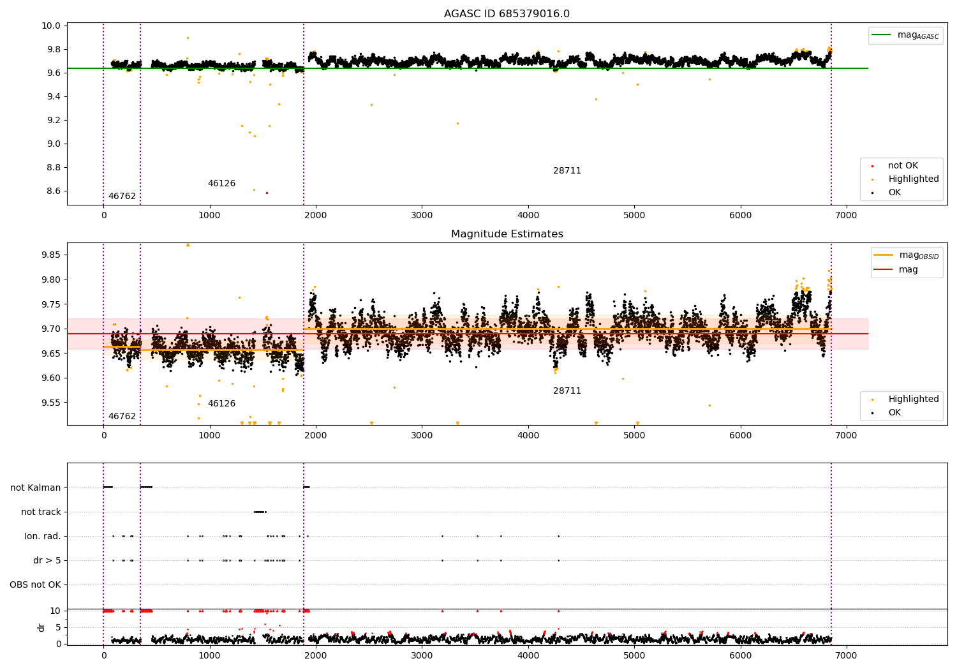
Task: Click the '8.6' y-tick in the top plot
Action: (x=54, y=191)
